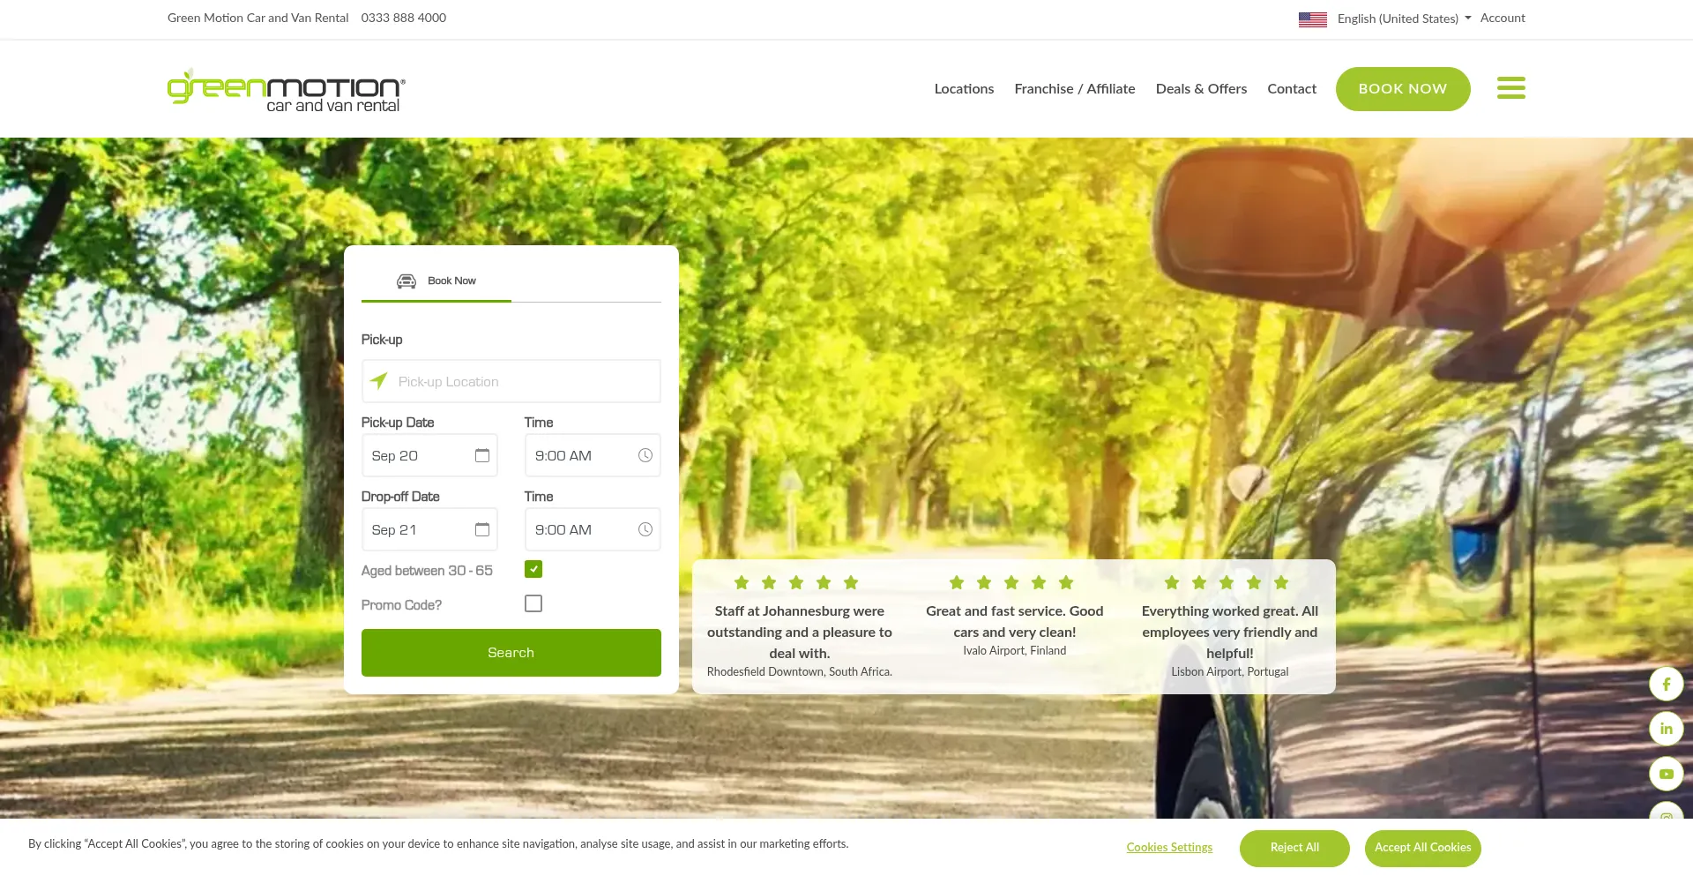Click the Johannesburg staff review text

click(x=800, y=633)
